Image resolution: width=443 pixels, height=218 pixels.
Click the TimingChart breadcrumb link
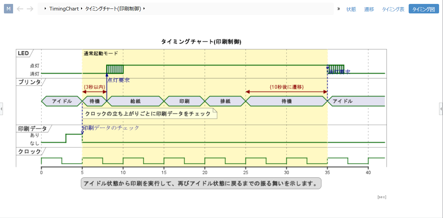pos(64,9)
